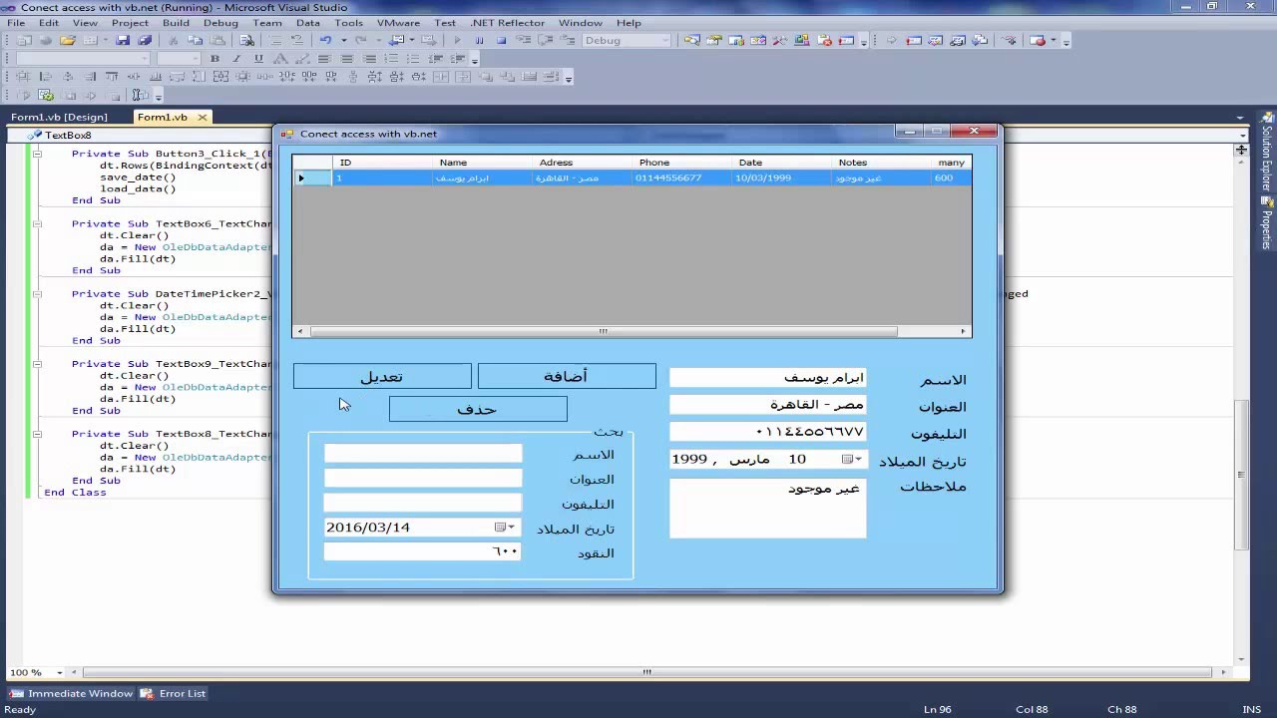The height and width of the screenshot is (718, 1277).
Task: Open the Build menu
Action: click(176, 23)
